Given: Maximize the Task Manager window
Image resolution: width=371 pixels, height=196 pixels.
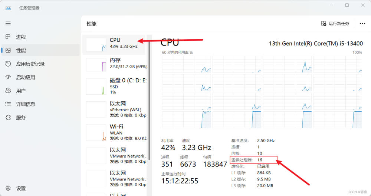Looking at the screenshot, I should coord(347,5).
